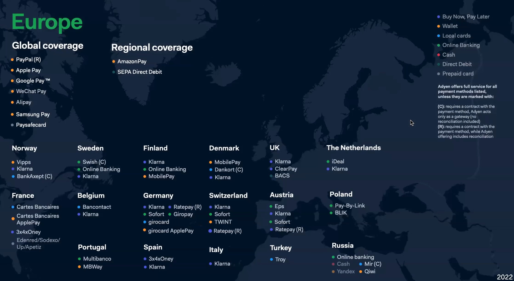
Task: Select Prepaid card legend label
Action: (458, 74)
